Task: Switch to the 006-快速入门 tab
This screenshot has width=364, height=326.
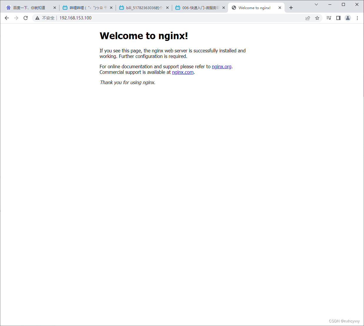Action: point(200,8)
